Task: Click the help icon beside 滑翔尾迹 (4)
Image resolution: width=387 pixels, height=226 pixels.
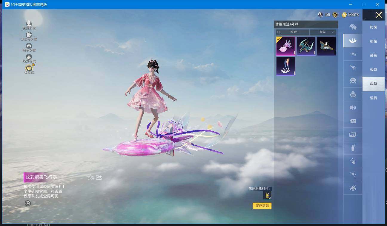Action: tap(297, 24)
